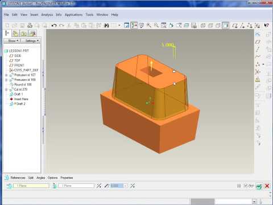Click the Zoom Out magnifier icon

(x=156, y=25)
